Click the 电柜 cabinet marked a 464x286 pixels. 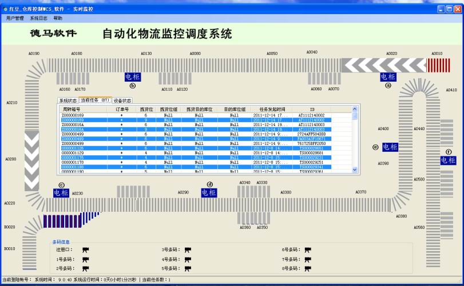point(388,76)
